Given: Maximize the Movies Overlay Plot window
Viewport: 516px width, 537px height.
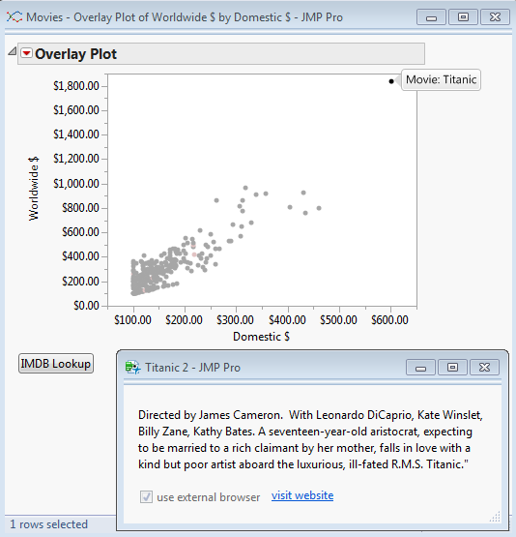Looking at the screenshot, I should [463, 17].
